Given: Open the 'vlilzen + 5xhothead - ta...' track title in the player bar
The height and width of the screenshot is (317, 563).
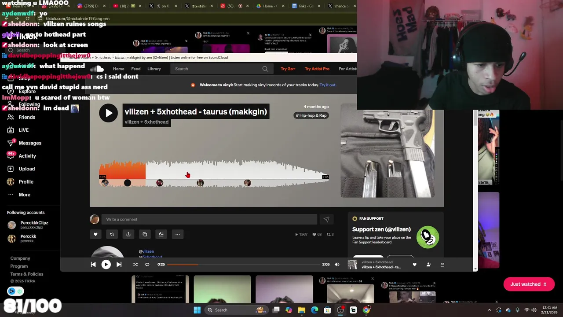Looking at the screenshot, I should click(x=381, y=267).
